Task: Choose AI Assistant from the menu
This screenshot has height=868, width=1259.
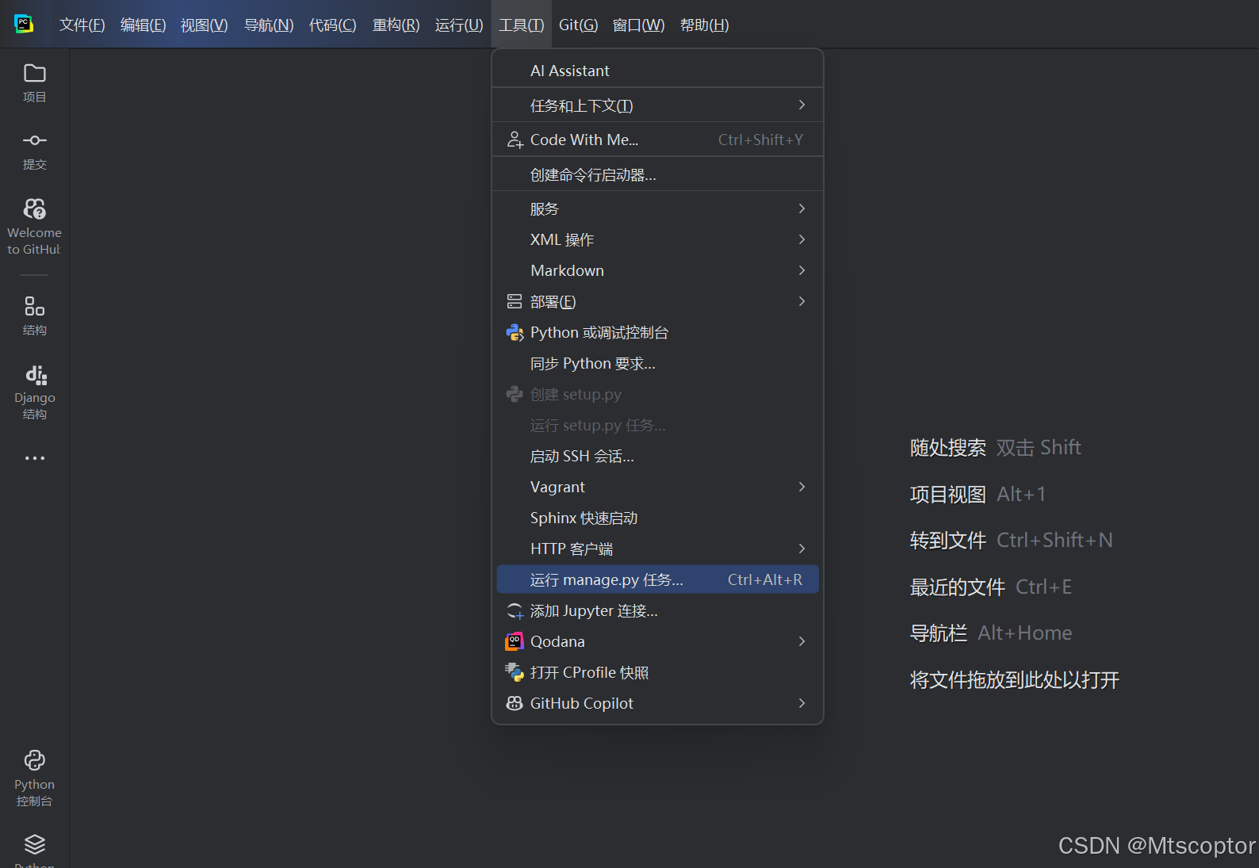Action: [x=657, y=71]
